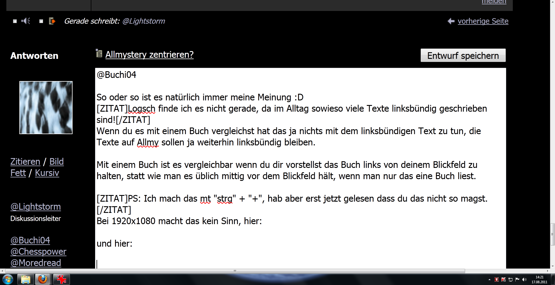Insert quote tags via Zitieren
Screen dimensions: 555x285
25,162
